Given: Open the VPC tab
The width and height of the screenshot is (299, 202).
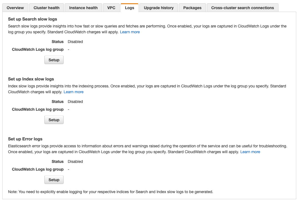Looking at the screenshot, I should coord(111,8).
